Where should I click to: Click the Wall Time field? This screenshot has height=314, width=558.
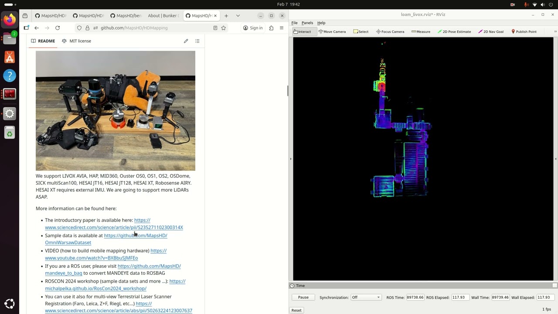click(x=500, y=297)
